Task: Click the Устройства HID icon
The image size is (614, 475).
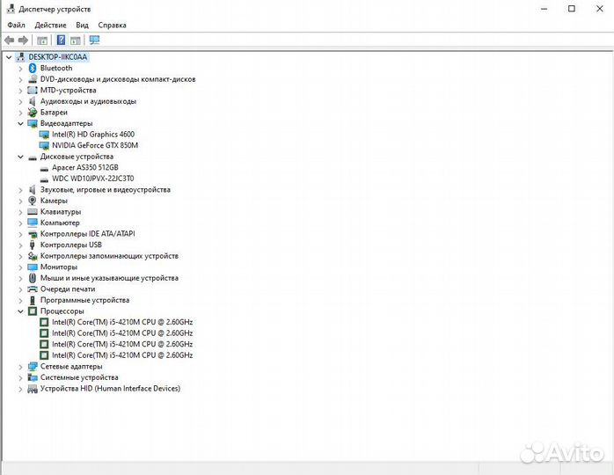Action: pyautogui.click(x=33, y=389)
